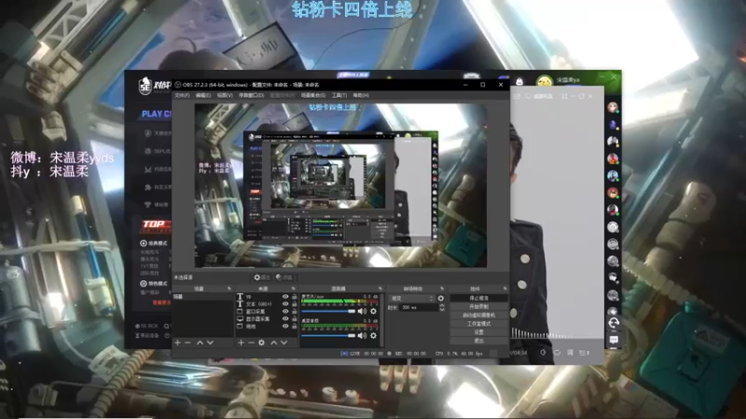Image resolution: width=746 pixels, height=419 pixels.
Task: Toggle visibility of the 显示器采集 source
Action: pos(285,319)
